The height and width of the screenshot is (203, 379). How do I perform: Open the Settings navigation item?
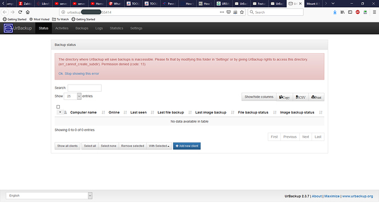pos(136,28)
